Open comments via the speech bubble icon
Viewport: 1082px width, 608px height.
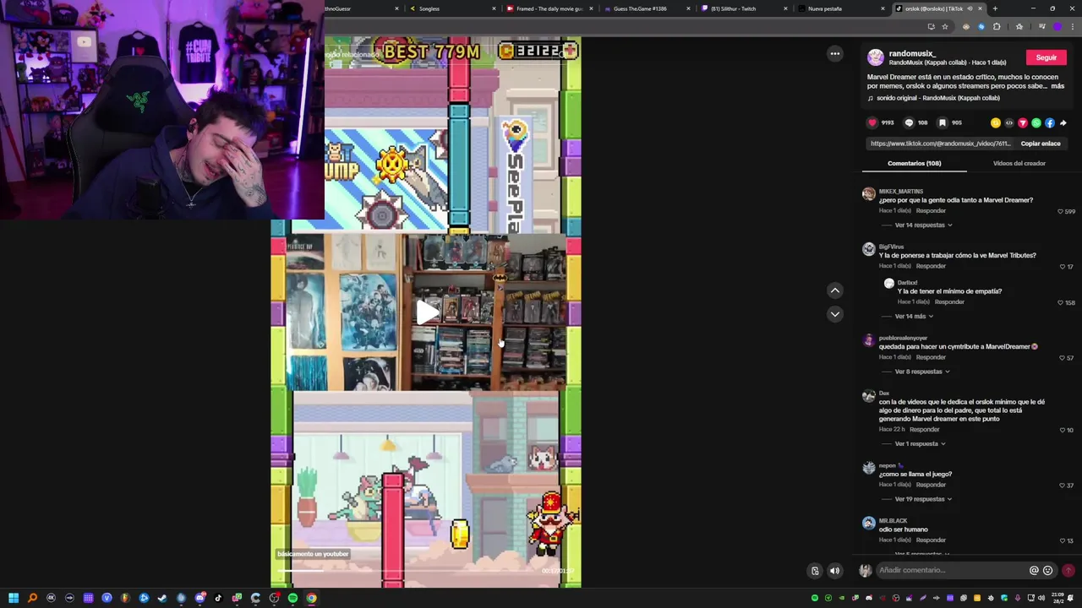click(x=909, y=122)
